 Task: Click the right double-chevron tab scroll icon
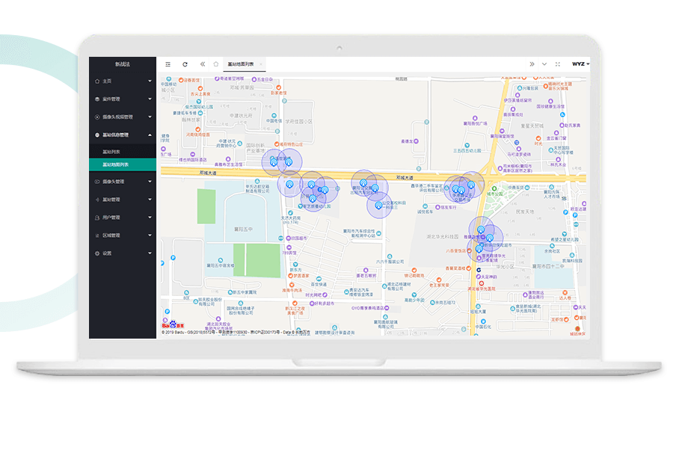tap(532, 64)
